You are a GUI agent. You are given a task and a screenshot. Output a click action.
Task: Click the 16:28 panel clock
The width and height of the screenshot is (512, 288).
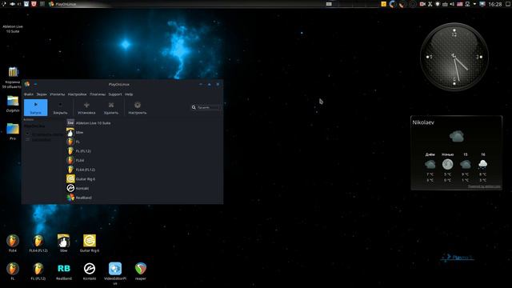(x=494, y=4)
